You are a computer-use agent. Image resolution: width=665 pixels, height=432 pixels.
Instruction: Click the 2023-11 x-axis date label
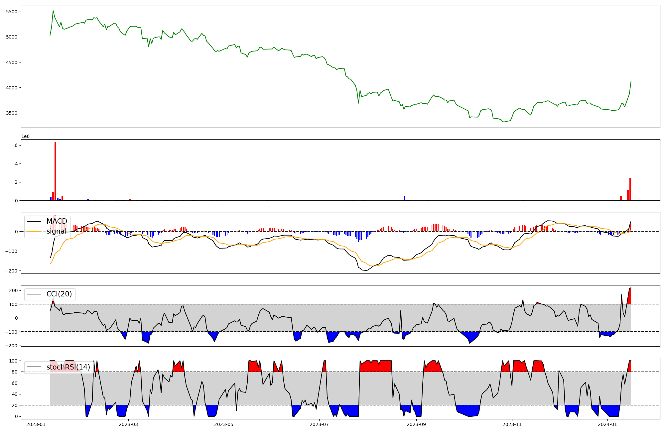[512, 424]
